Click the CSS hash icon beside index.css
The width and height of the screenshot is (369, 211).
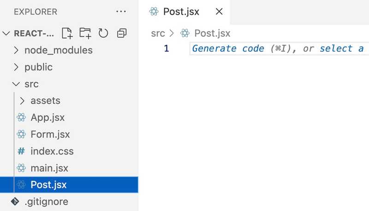click(x=21, y=151)
